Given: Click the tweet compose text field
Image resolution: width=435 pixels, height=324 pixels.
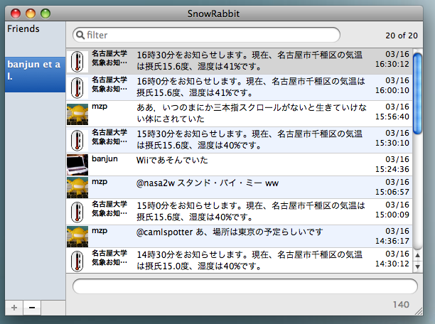Looking at the screenshot, I should pyautogui.click(x=245, y=286).
